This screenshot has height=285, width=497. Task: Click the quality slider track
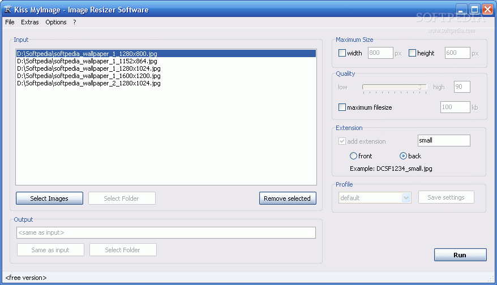coord(395,87)
